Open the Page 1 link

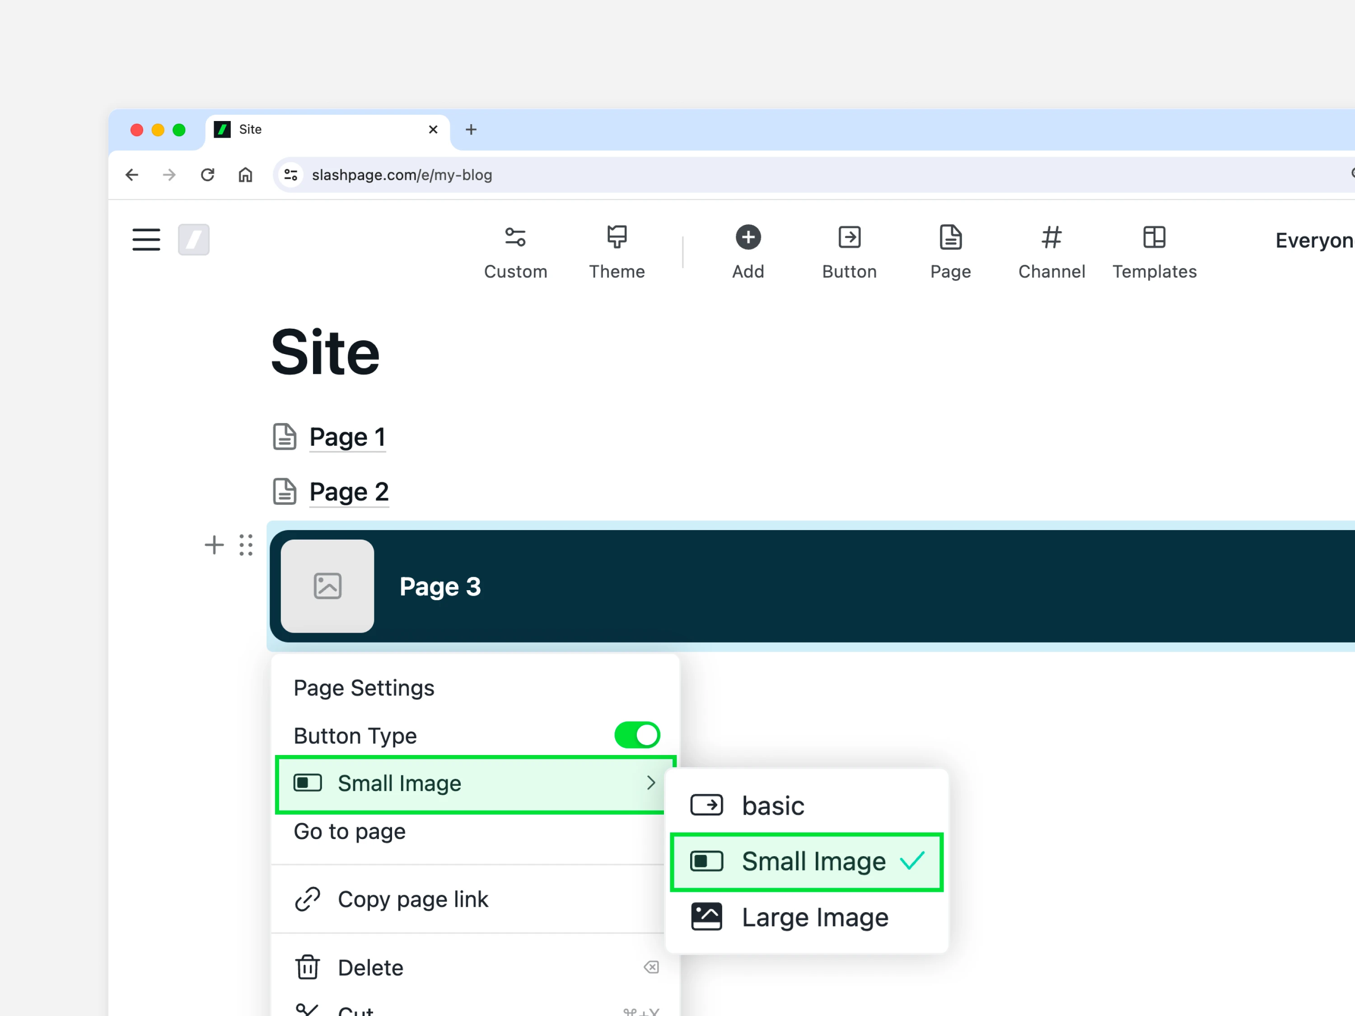point(347,437)
